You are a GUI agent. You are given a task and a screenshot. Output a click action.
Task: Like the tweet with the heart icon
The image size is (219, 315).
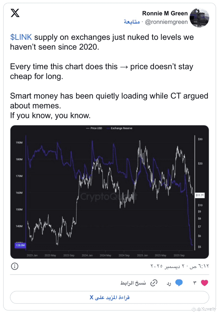point(204,283)
